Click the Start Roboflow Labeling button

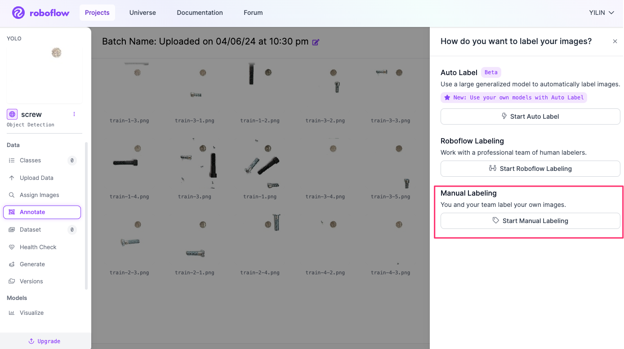[x=530, y=169]
